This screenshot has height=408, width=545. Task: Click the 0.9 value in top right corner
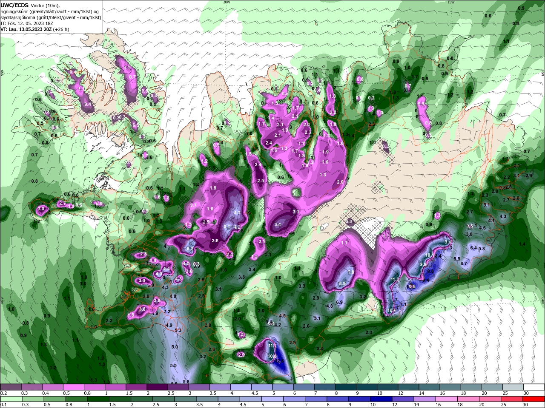pos(521,8)
